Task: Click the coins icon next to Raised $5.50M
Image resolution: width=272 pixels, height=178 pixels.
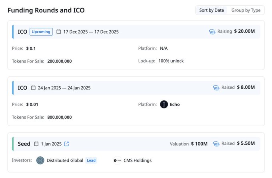Action: (216, 143)
